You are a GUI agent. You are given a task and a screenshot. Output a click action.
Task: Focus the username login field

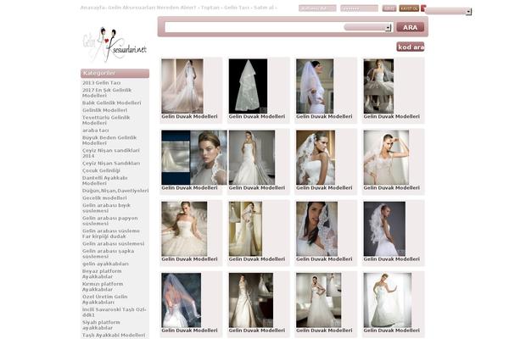click(317, 8)
